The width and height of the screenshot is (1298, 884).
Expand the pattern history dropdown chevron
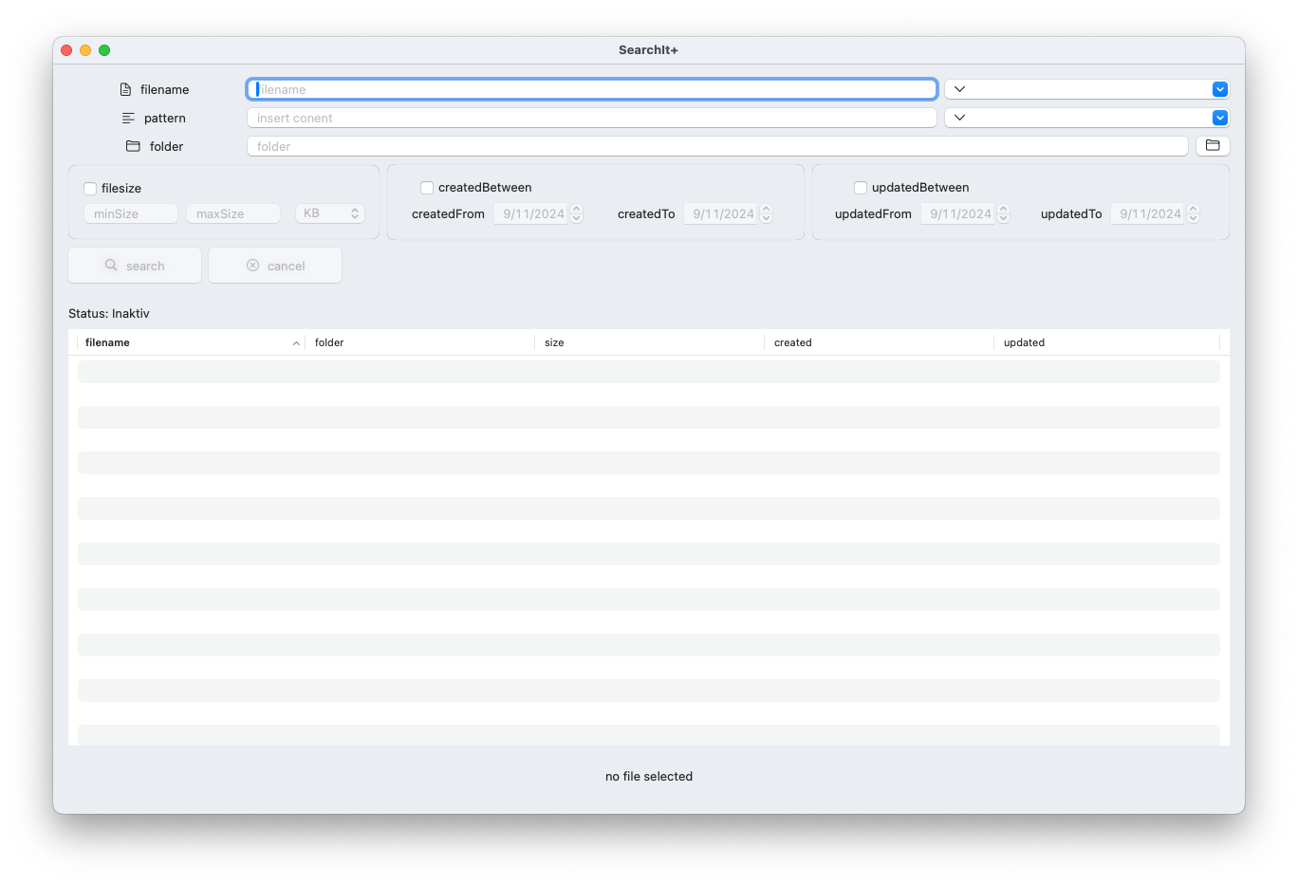tap(960, 117)
